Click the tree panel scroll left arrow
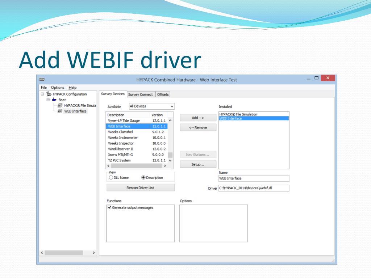The width and height of the screenshot is (371, 278). [x=42, y=253]
